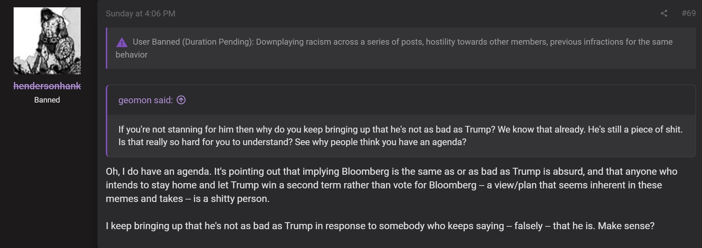Open the #69 post permalink

point(688,13)
